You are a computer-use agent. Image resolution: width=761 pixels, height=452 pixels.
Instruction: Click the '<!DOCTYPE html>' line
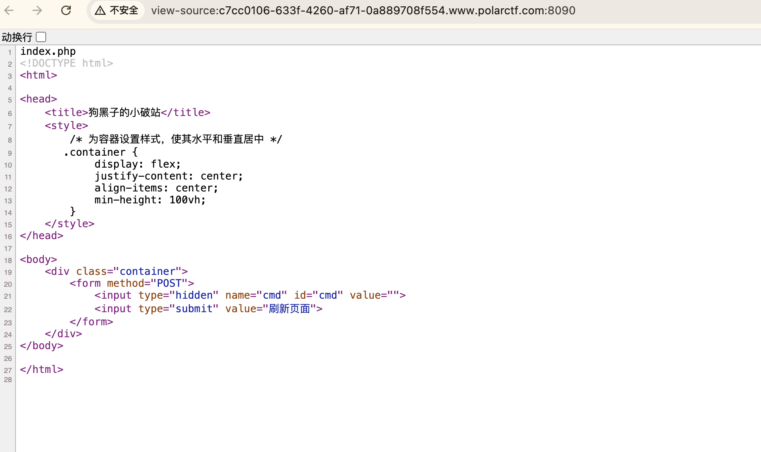pos(67,63)
